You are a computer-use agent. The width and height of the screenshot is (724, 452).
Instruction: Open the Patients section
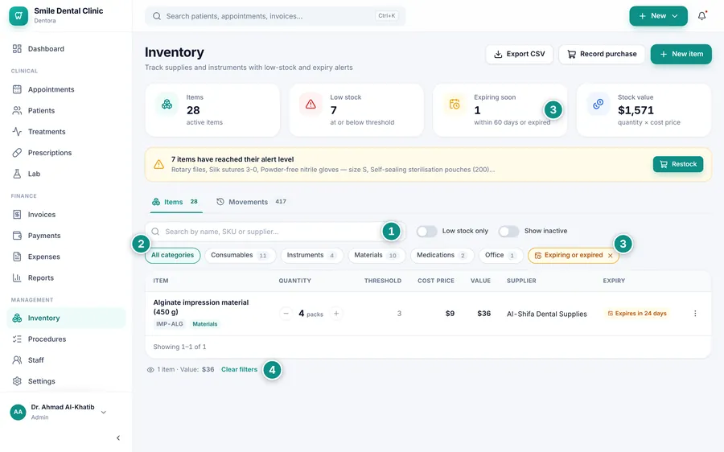pos(66,110)
